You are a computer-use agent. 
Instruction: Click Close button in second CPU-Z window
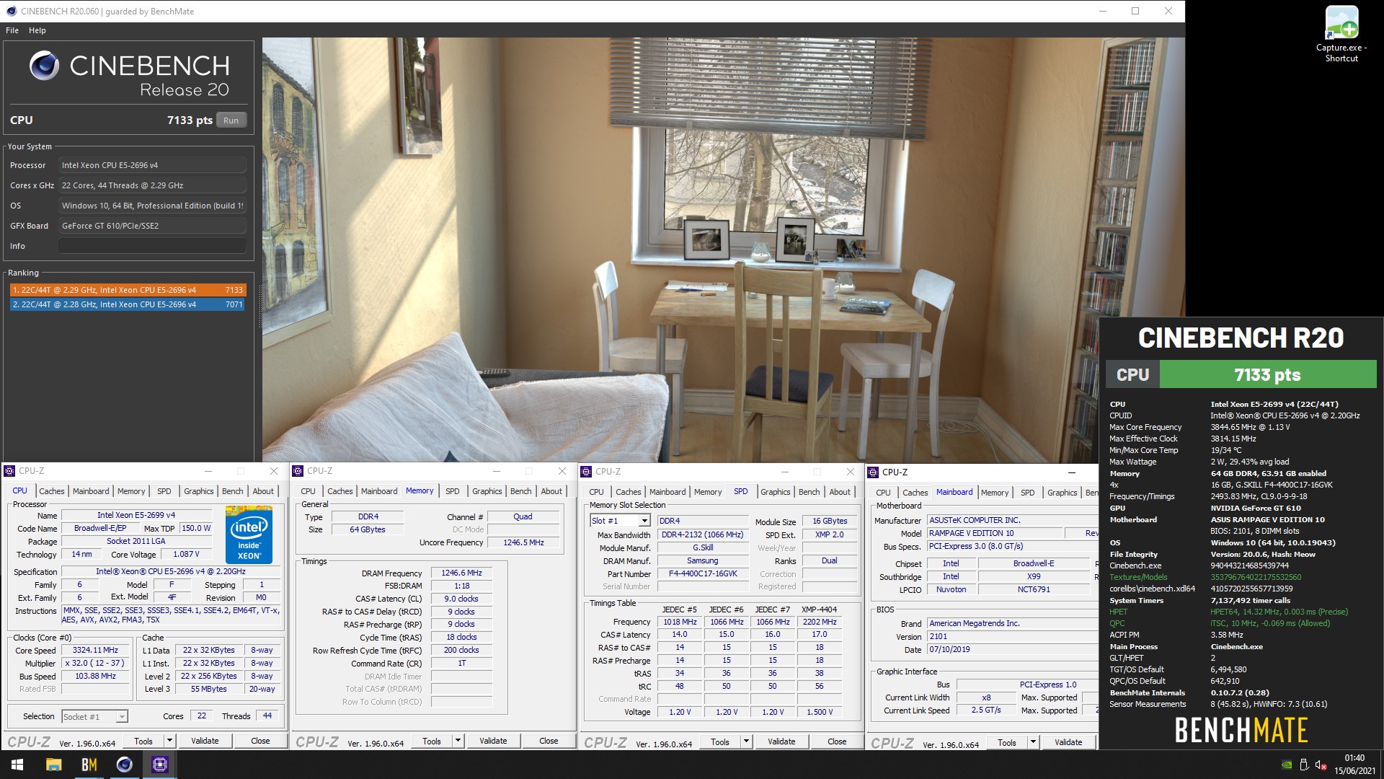pyautogui.click(x=549, y=741)
